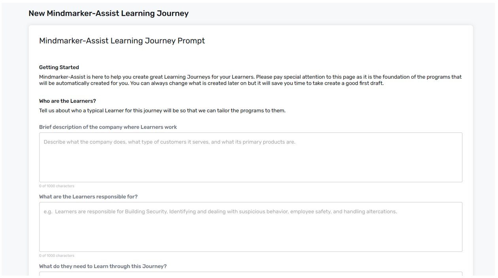The height and width of the screenshot is (278, 498).
Task: Click the Learners responsibilities text area
Action: coord(251,227)
